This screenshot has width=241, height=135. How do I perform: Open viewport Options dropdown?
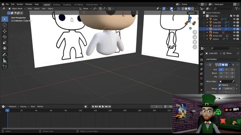192,13
